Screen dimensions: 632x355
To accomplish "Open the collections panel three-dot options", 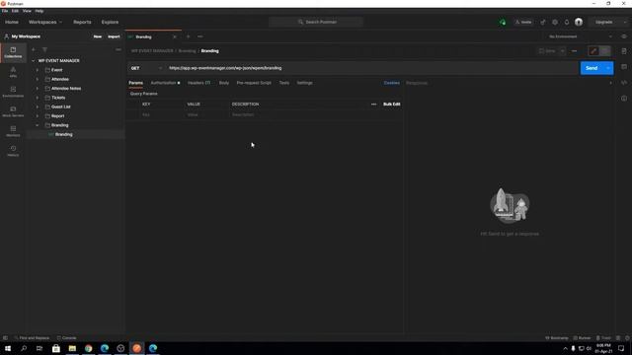I will click(x=118, y=49).
